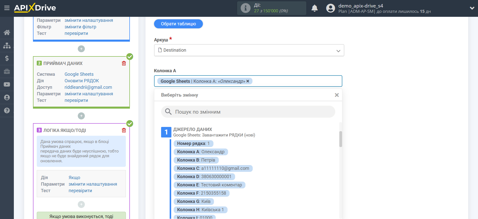Click змінити фільтр link in source block
The height and width of the screenshot is (219, 478).
click(80, 27)
